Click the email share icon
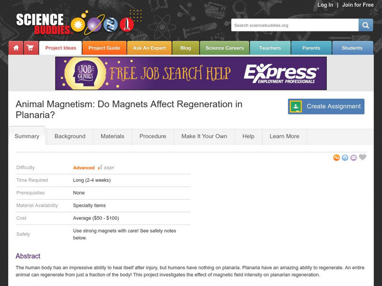The width and height of the screenshot is (382, 286). point(353,157)
